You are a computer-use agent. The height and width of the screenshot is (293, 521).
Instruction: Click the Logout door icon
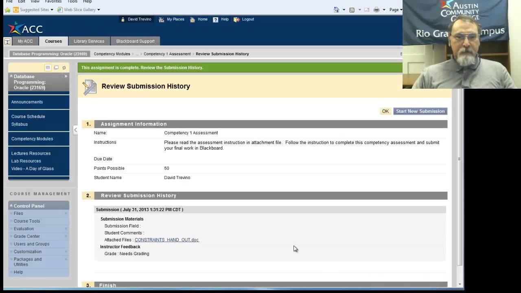pos(236,20)
